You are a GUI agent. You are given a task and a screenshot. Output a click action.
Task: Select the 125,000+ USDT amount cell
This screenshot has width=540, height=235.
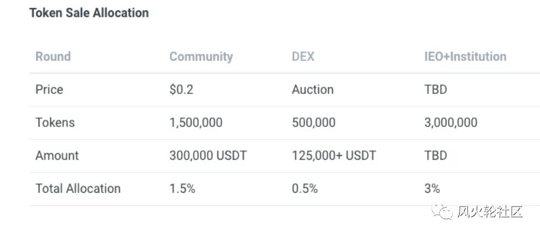click(334, 155)
